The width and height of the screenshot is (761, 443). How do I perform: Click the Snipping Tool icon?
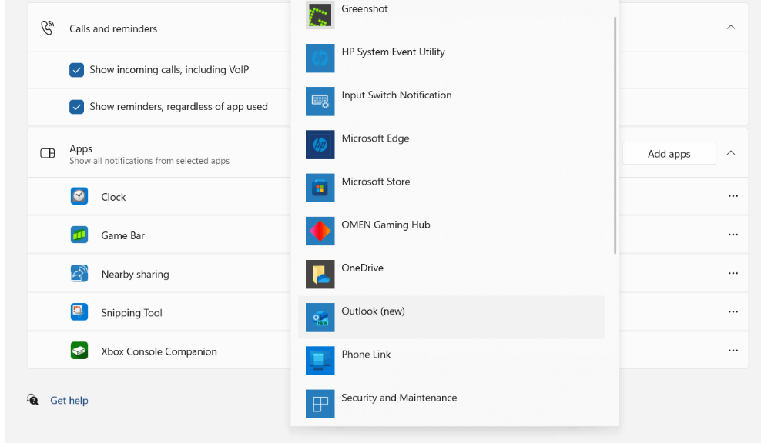tap(79, 311)
